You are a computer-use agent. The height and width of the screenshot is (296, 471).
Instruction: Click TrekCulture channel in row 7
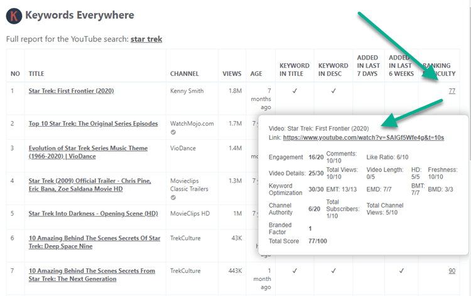185,271
